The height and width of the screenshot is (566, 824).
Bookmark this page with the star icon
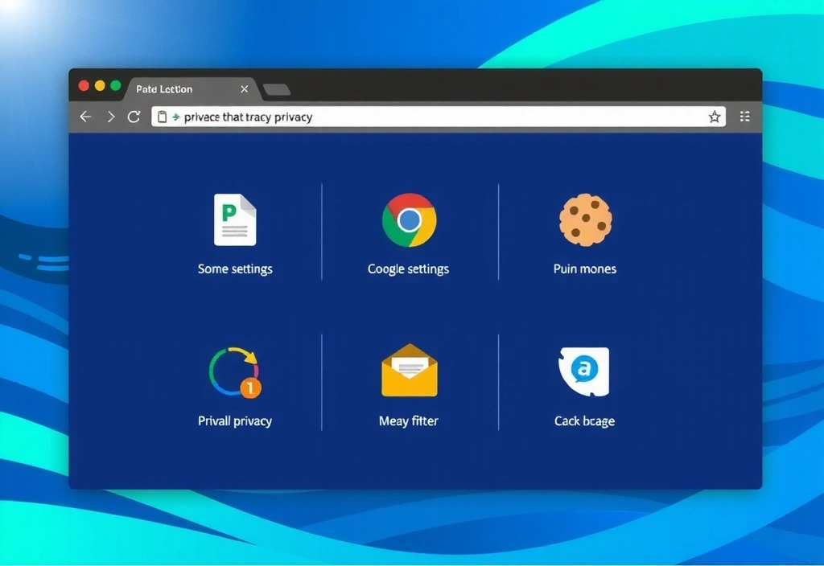click(714, 117)
